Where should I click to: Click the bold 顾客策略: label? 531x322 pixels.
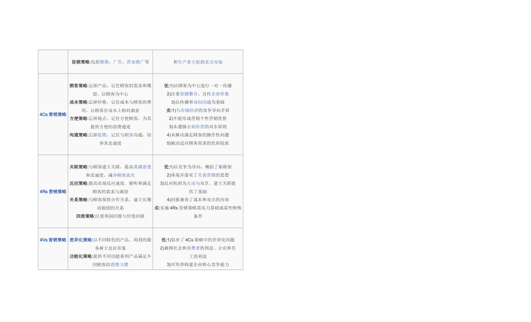coord(79,85)
